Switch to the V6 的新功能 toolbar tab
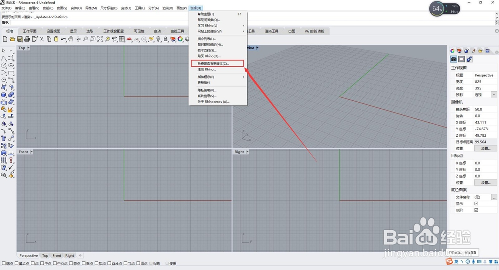 click(x=314, y=31)
